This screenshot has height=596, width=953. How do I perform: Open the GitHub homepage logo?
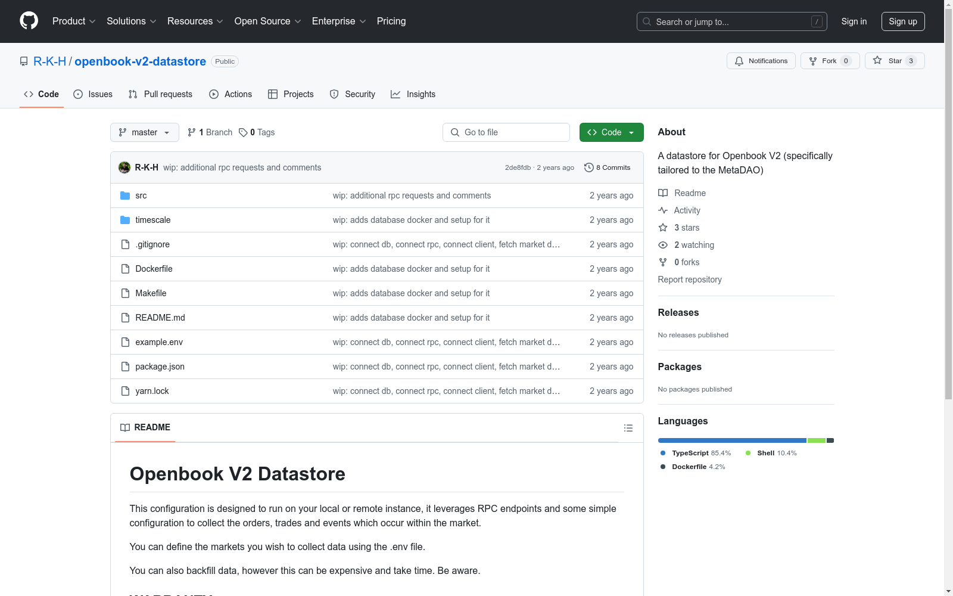click(29, 21)
